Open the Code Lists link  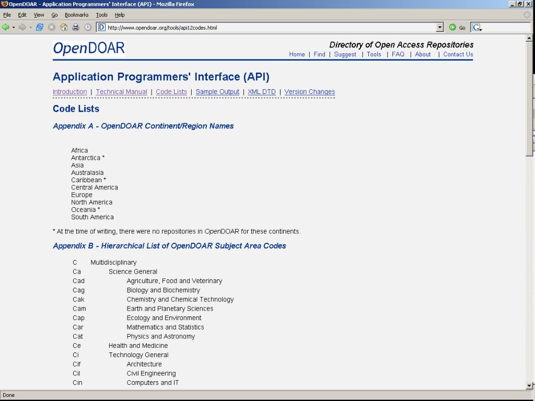click(171, 92)
